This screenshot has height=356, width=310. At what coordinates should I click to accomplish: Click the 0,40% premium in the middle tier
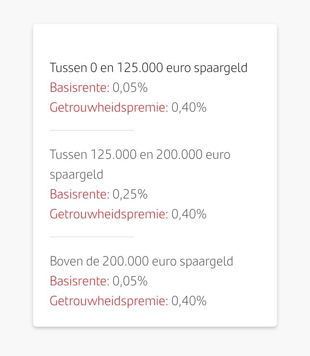[189, 214]
